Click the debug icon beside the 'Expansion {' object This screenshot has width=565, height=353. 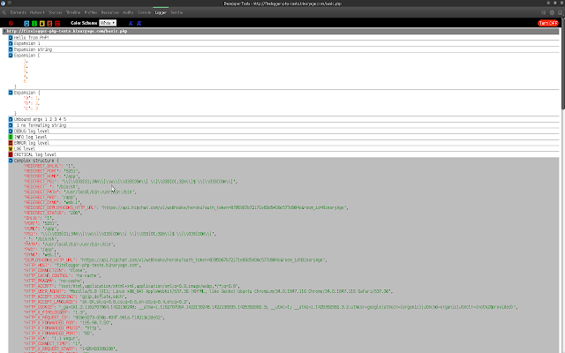(11, 93)
